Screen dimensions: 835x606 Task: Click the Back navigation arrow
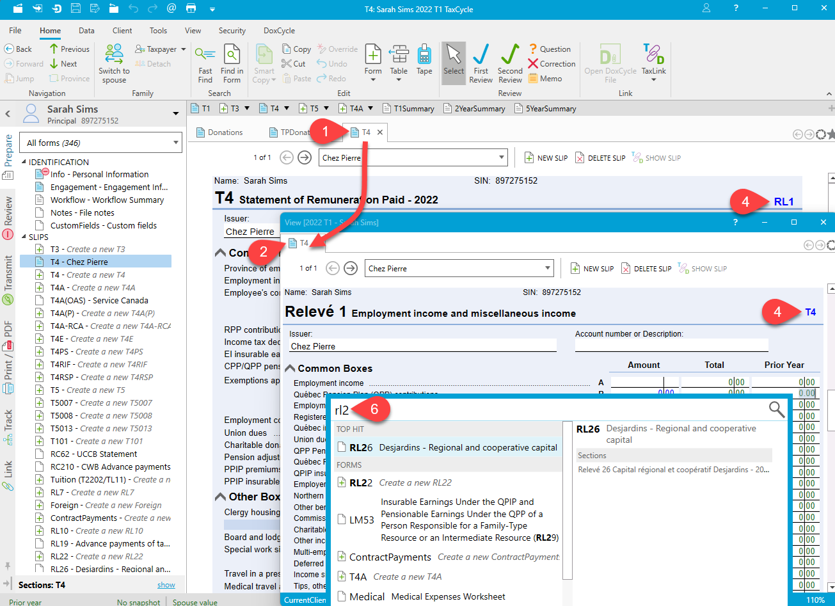coord(18,49)
